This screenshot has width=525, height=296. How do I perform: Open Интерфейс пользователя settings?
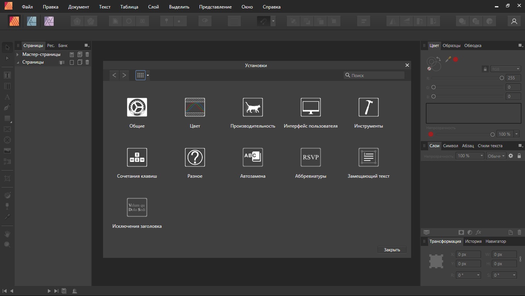[x=311, y=107]
